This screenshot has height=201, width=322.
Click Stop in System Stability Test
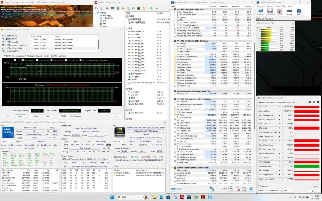[20, 116]
